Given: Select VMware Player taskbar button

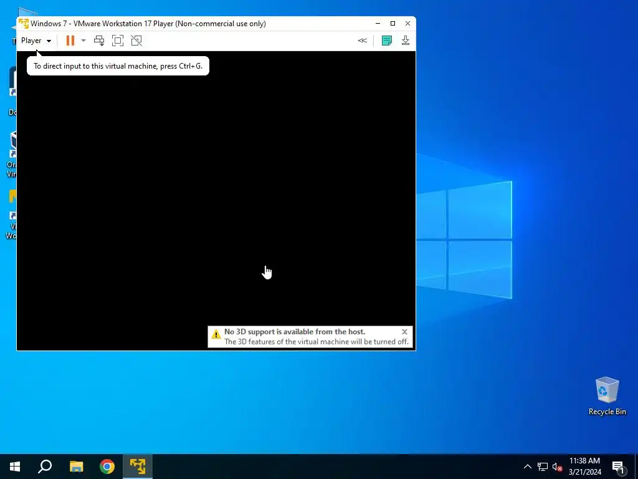Looking at the screenshot, I should [138, 467].
